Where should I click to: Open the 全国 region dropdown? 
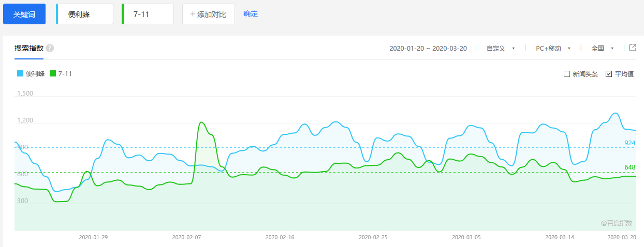point(603,49)
